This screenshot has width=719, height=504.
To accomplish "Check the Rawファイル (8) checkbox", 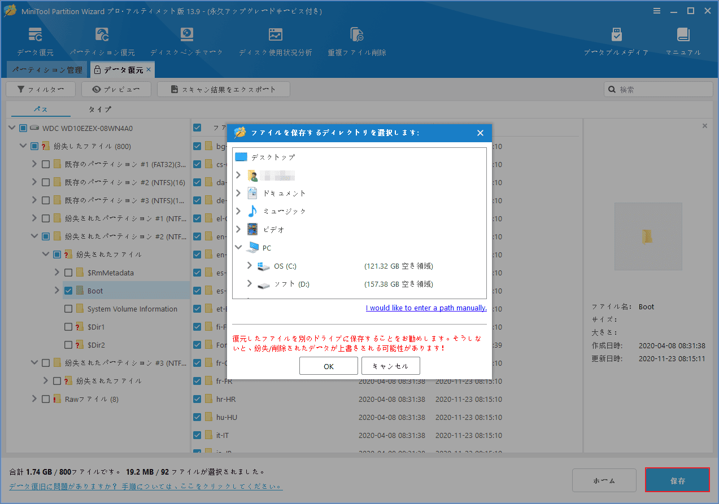I will (46, 399).
